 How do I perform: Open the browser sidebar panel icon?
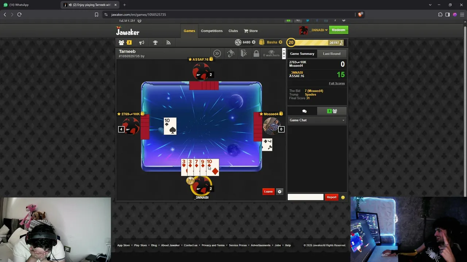[x=447, y=15]
